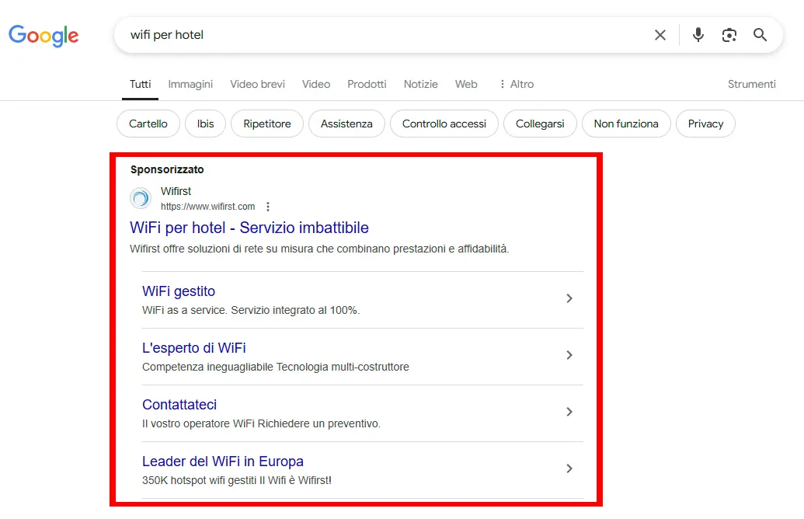Click the Wifirst site name
The height and width of the screenshot is (519, 804).
pyautogui.click(x=176, y=191)
